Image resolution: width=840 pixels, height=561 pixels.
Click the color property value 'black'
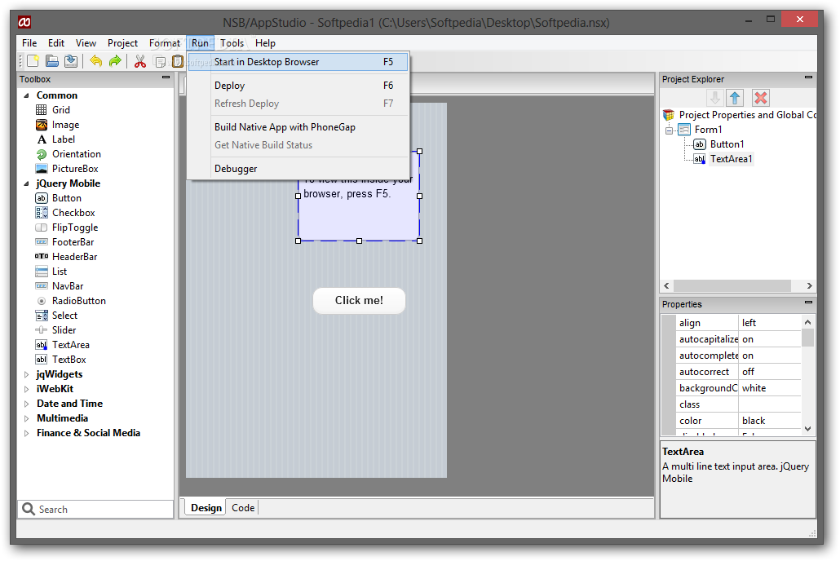(x=770, y=421)
